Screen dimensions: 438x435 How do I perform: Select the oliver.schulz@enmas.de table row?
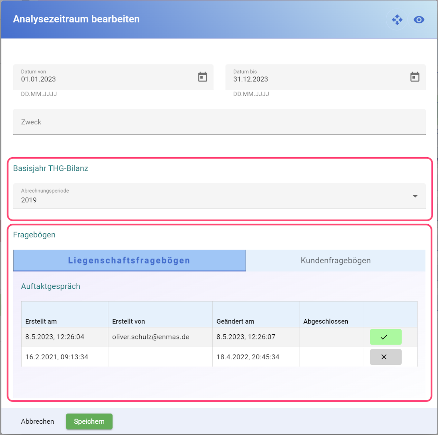coord(219,337)
